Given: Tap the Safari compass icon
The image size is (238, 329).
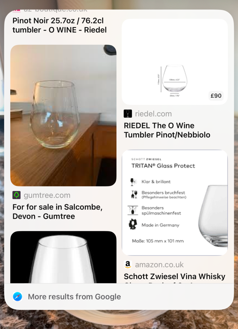Looking at the screenshot, I should (x=18, y=297).
